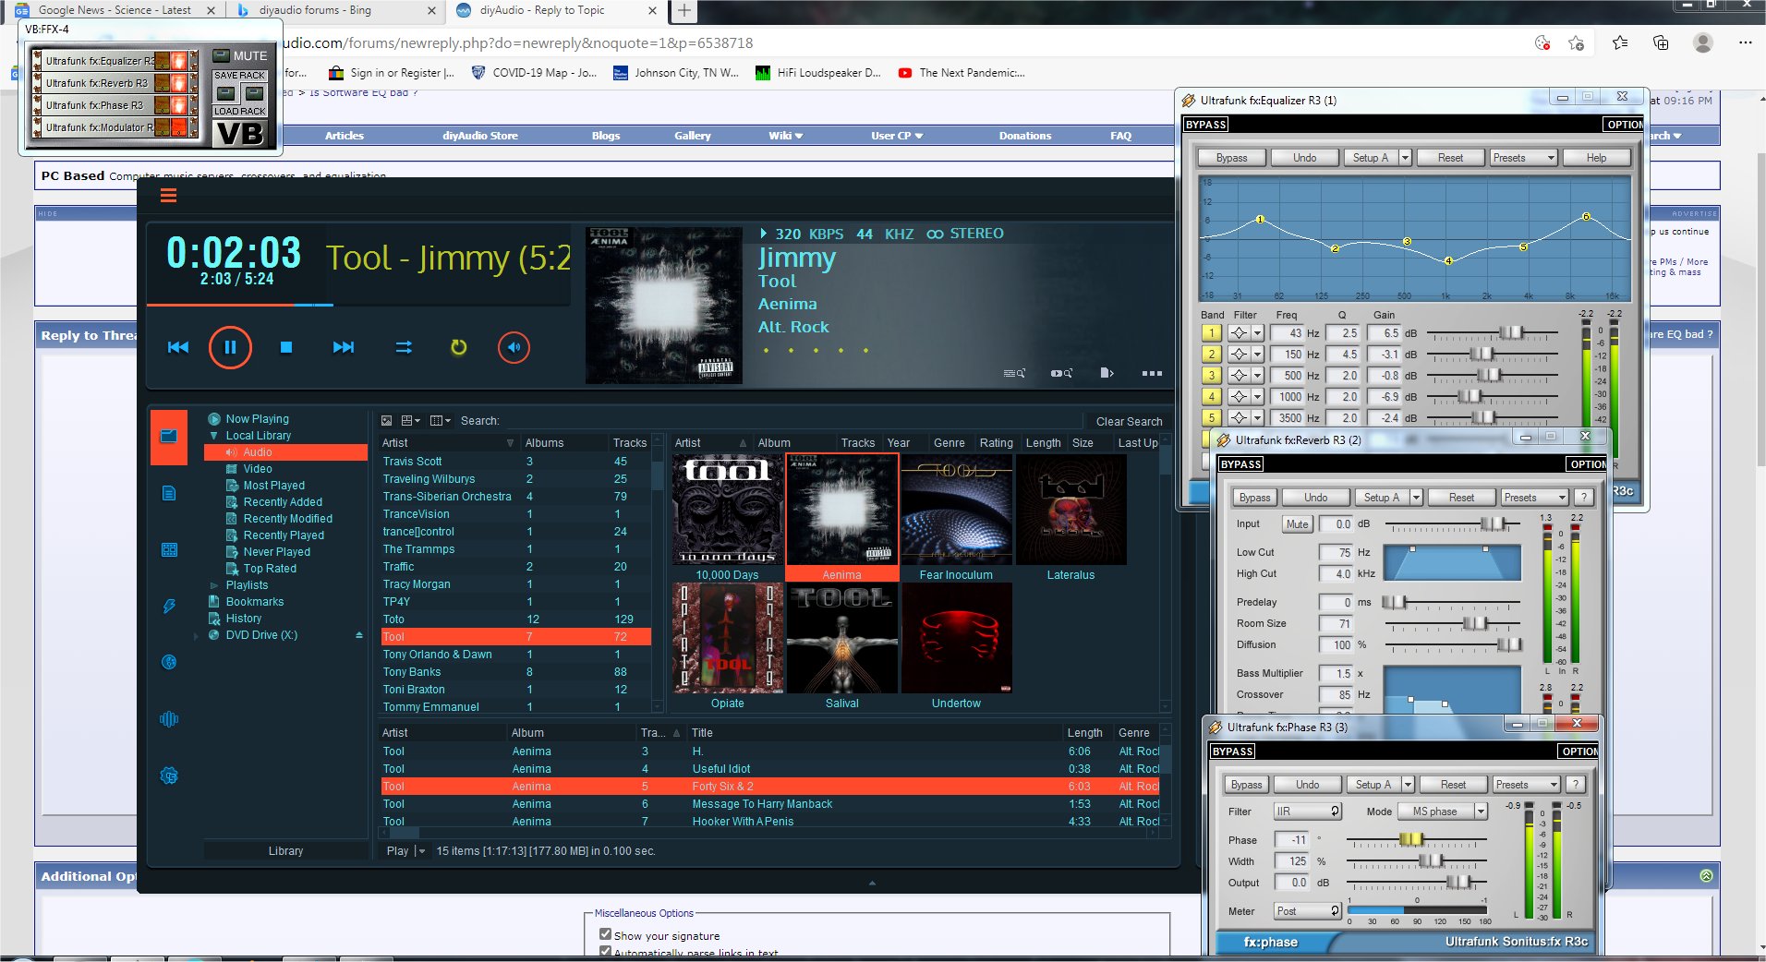Pause playback with the circular pause button

pos(230,347)
